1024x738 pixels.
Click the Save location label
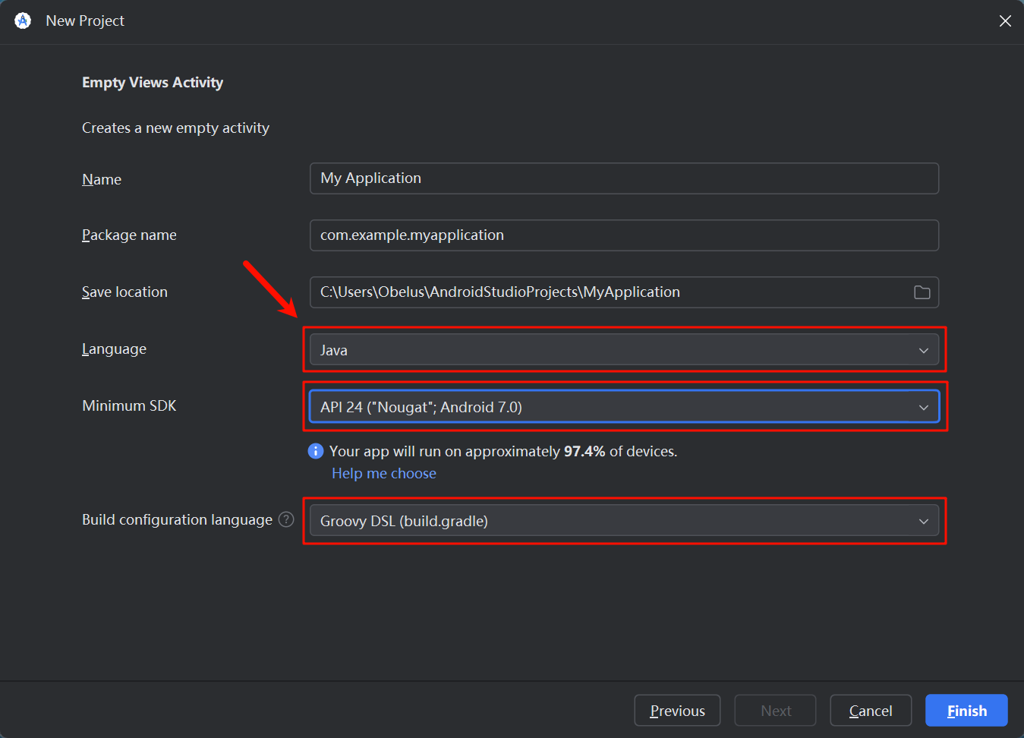point(124,292)
